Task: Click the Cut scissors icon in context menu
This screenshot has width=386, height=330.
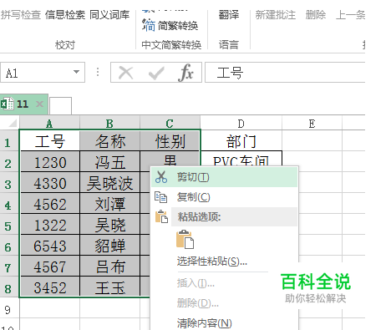Action: tap(161, 177)
